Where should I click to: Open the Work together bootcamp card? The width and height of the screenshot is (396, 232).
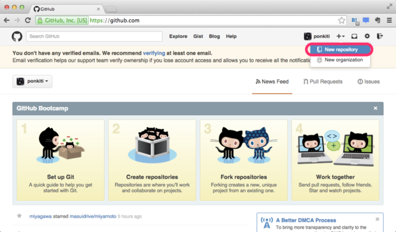[x=335, y=160]
